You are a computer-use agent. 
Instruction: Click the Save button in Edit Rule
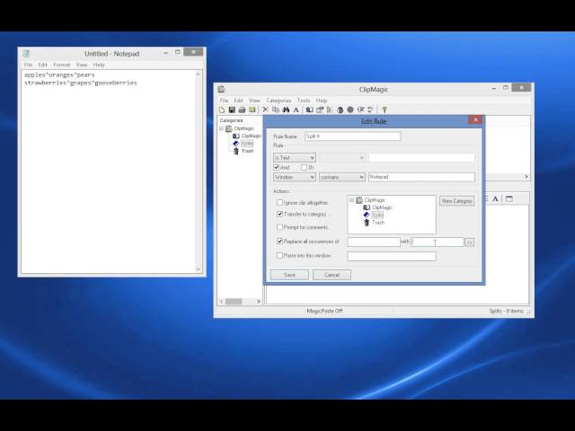289,275
